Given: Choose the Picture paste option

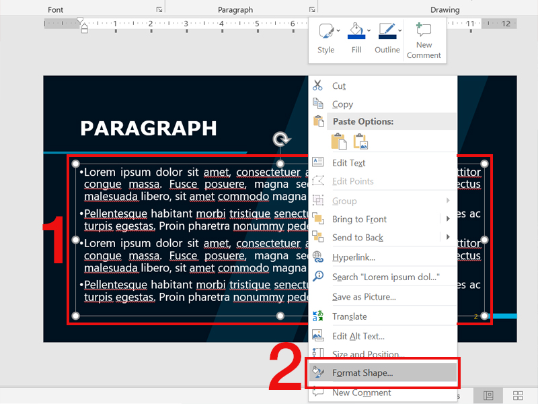Looking at the screenshot, I should tap(360, 141).
